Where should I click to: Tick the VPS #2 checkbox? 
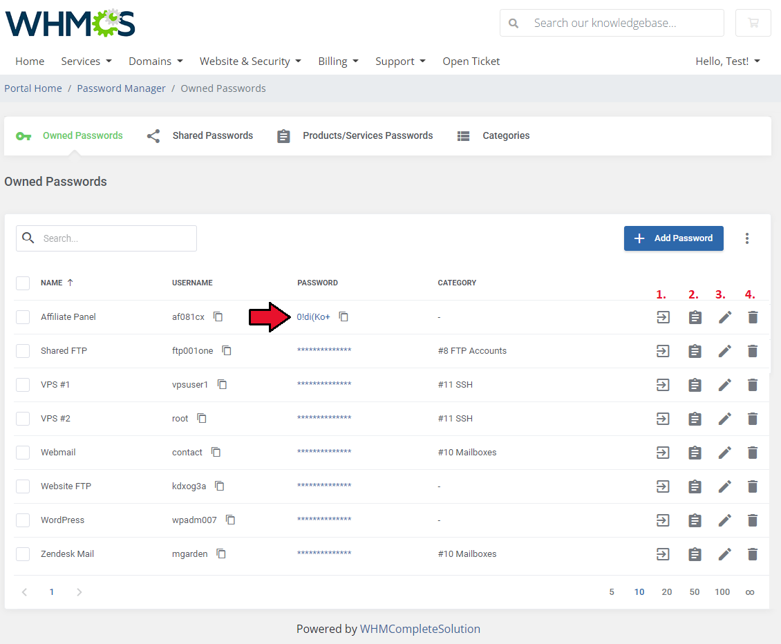pyautogui.click(x=23, y=418)
